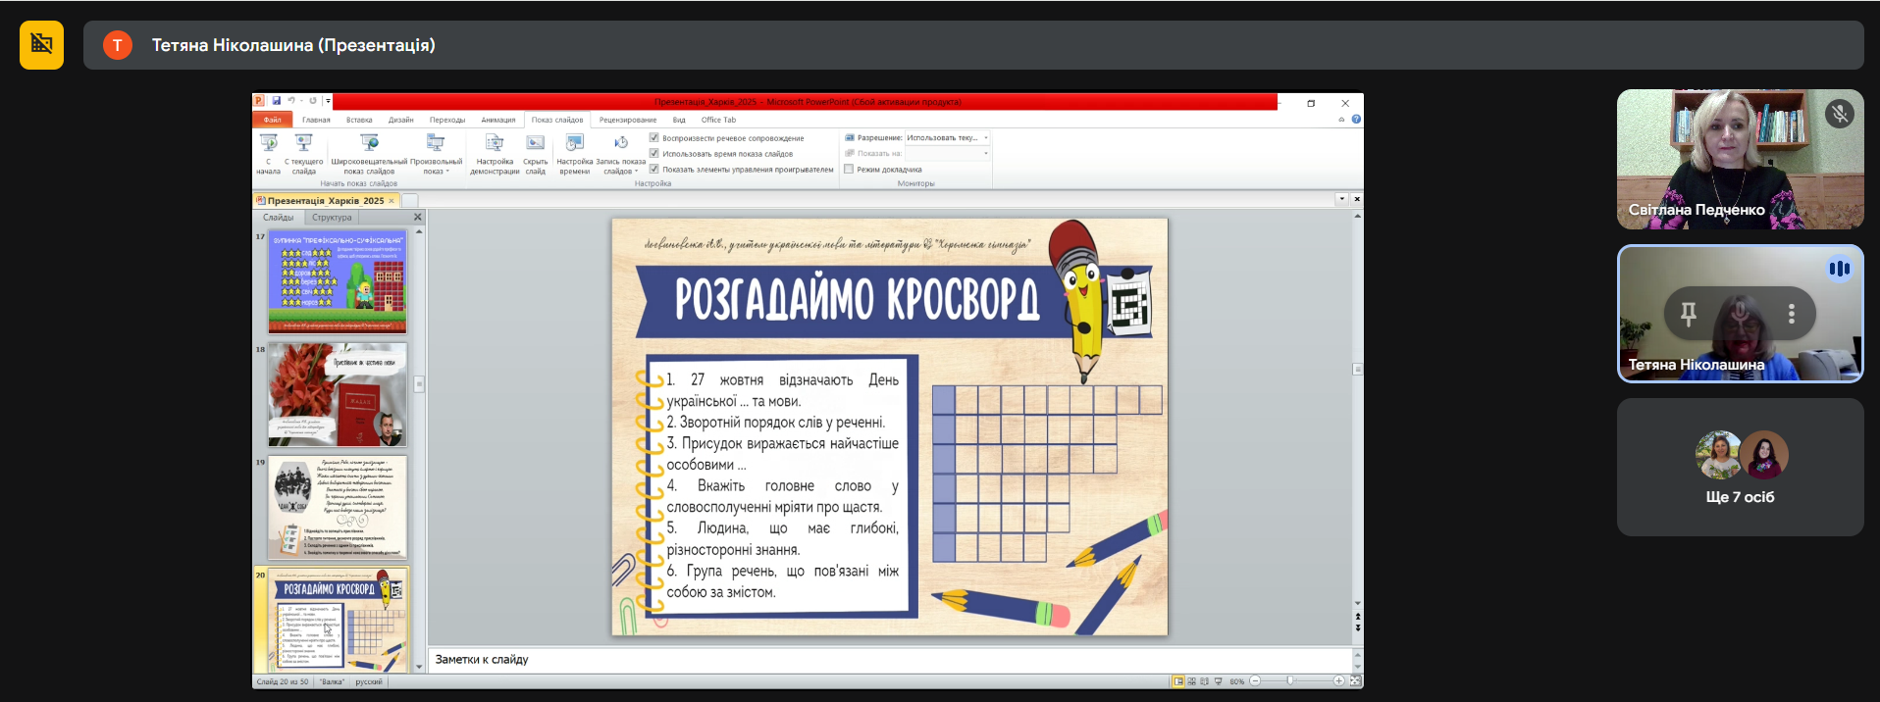Select slide 18 thumbnail with red flowers
Screen dimensions: 1880x702
(338, 394)
